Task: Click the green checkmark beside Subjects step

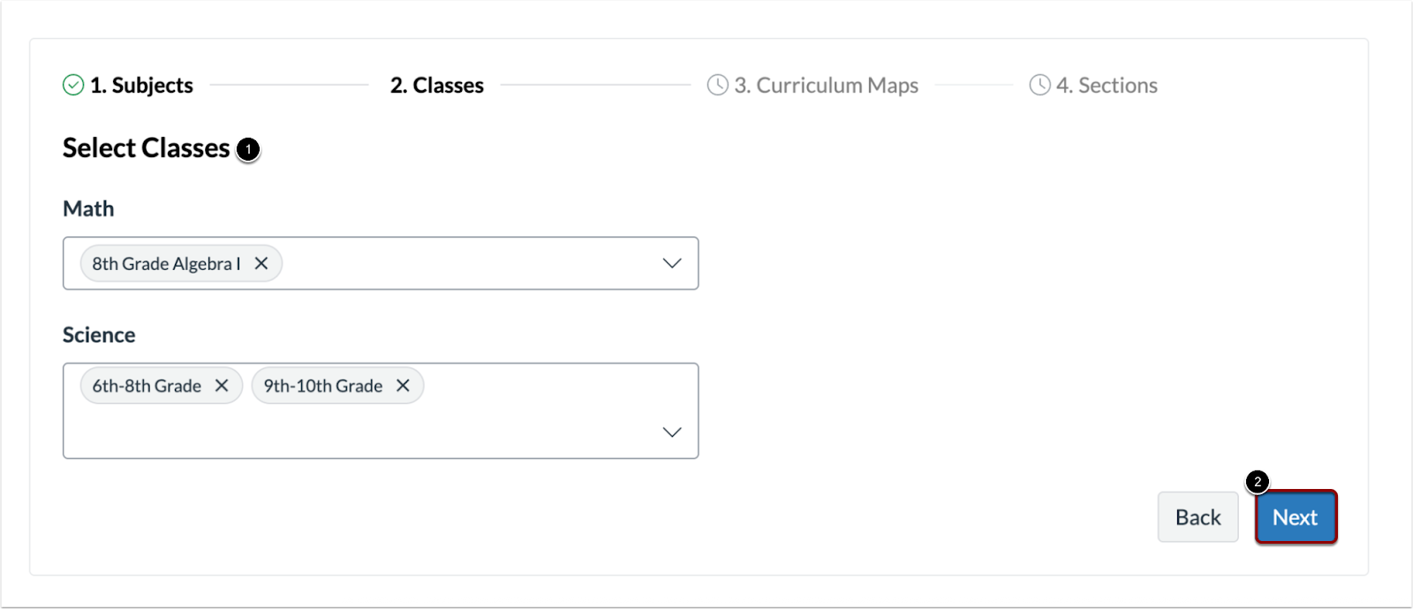Action: coord(74,85)
